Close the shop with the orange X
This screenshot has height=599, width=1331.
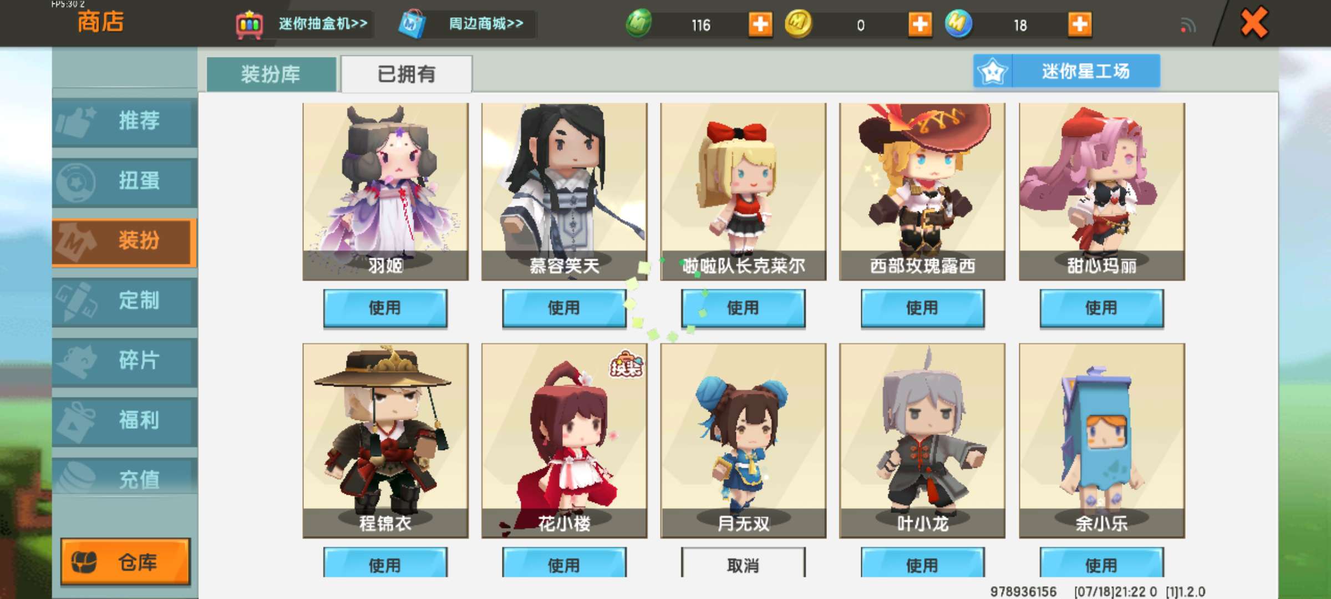point(1254,23)
